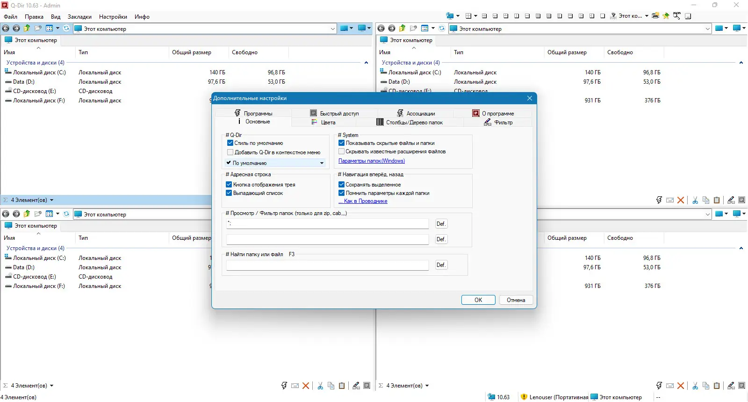Click the favorites star icon in the toolbar
Screen dimensions: 748x402
(666, 16)
